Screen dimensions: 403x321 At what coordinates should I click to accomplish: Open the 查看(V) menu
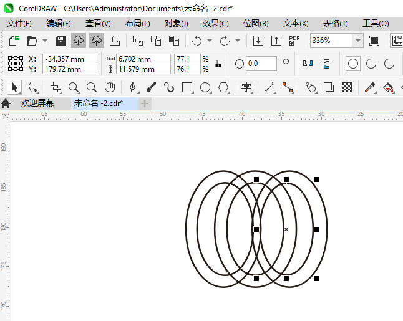tap(98, 24)
